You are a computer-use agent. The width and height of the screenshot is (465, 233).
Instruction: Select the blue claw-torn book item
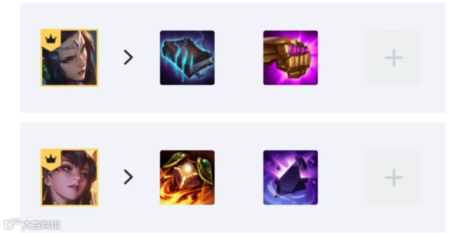click(187, 58)
